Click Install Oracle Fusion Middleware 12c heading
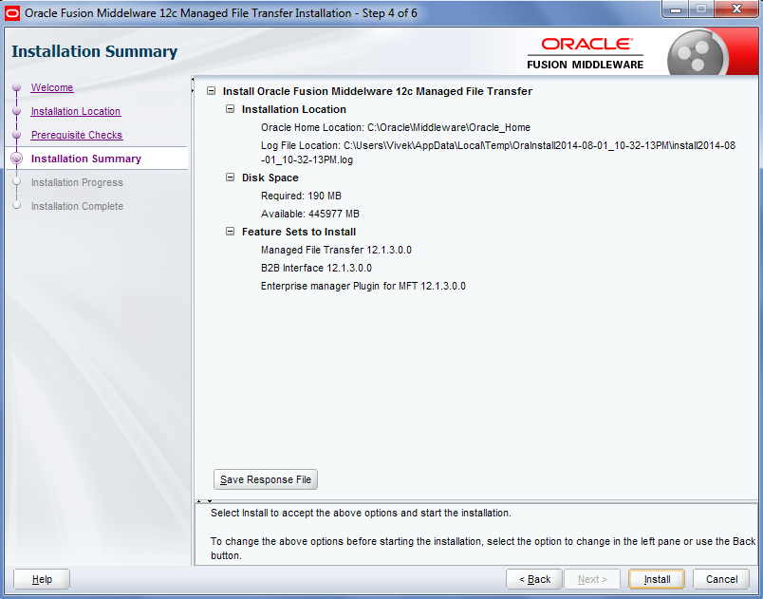 pos(378,91)
